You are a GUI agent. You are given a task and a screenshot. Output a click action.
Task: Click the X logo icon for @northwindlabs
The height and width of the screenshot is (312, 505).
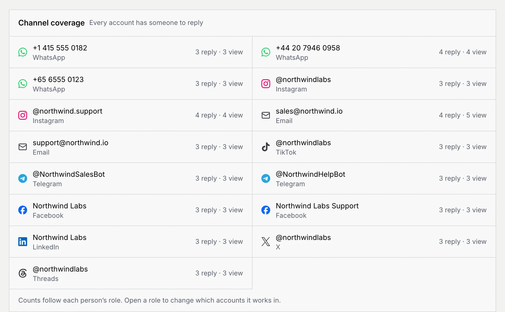[x=266, y=242]
